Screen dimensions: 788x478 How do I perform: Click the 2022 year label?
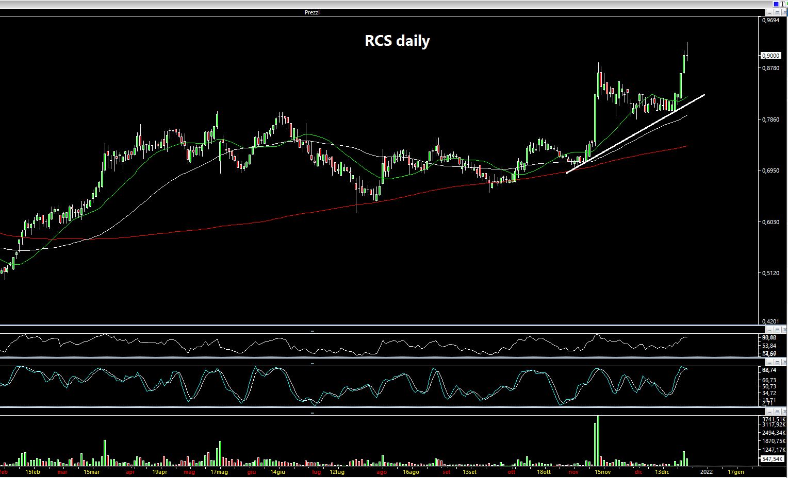point(706,472)
